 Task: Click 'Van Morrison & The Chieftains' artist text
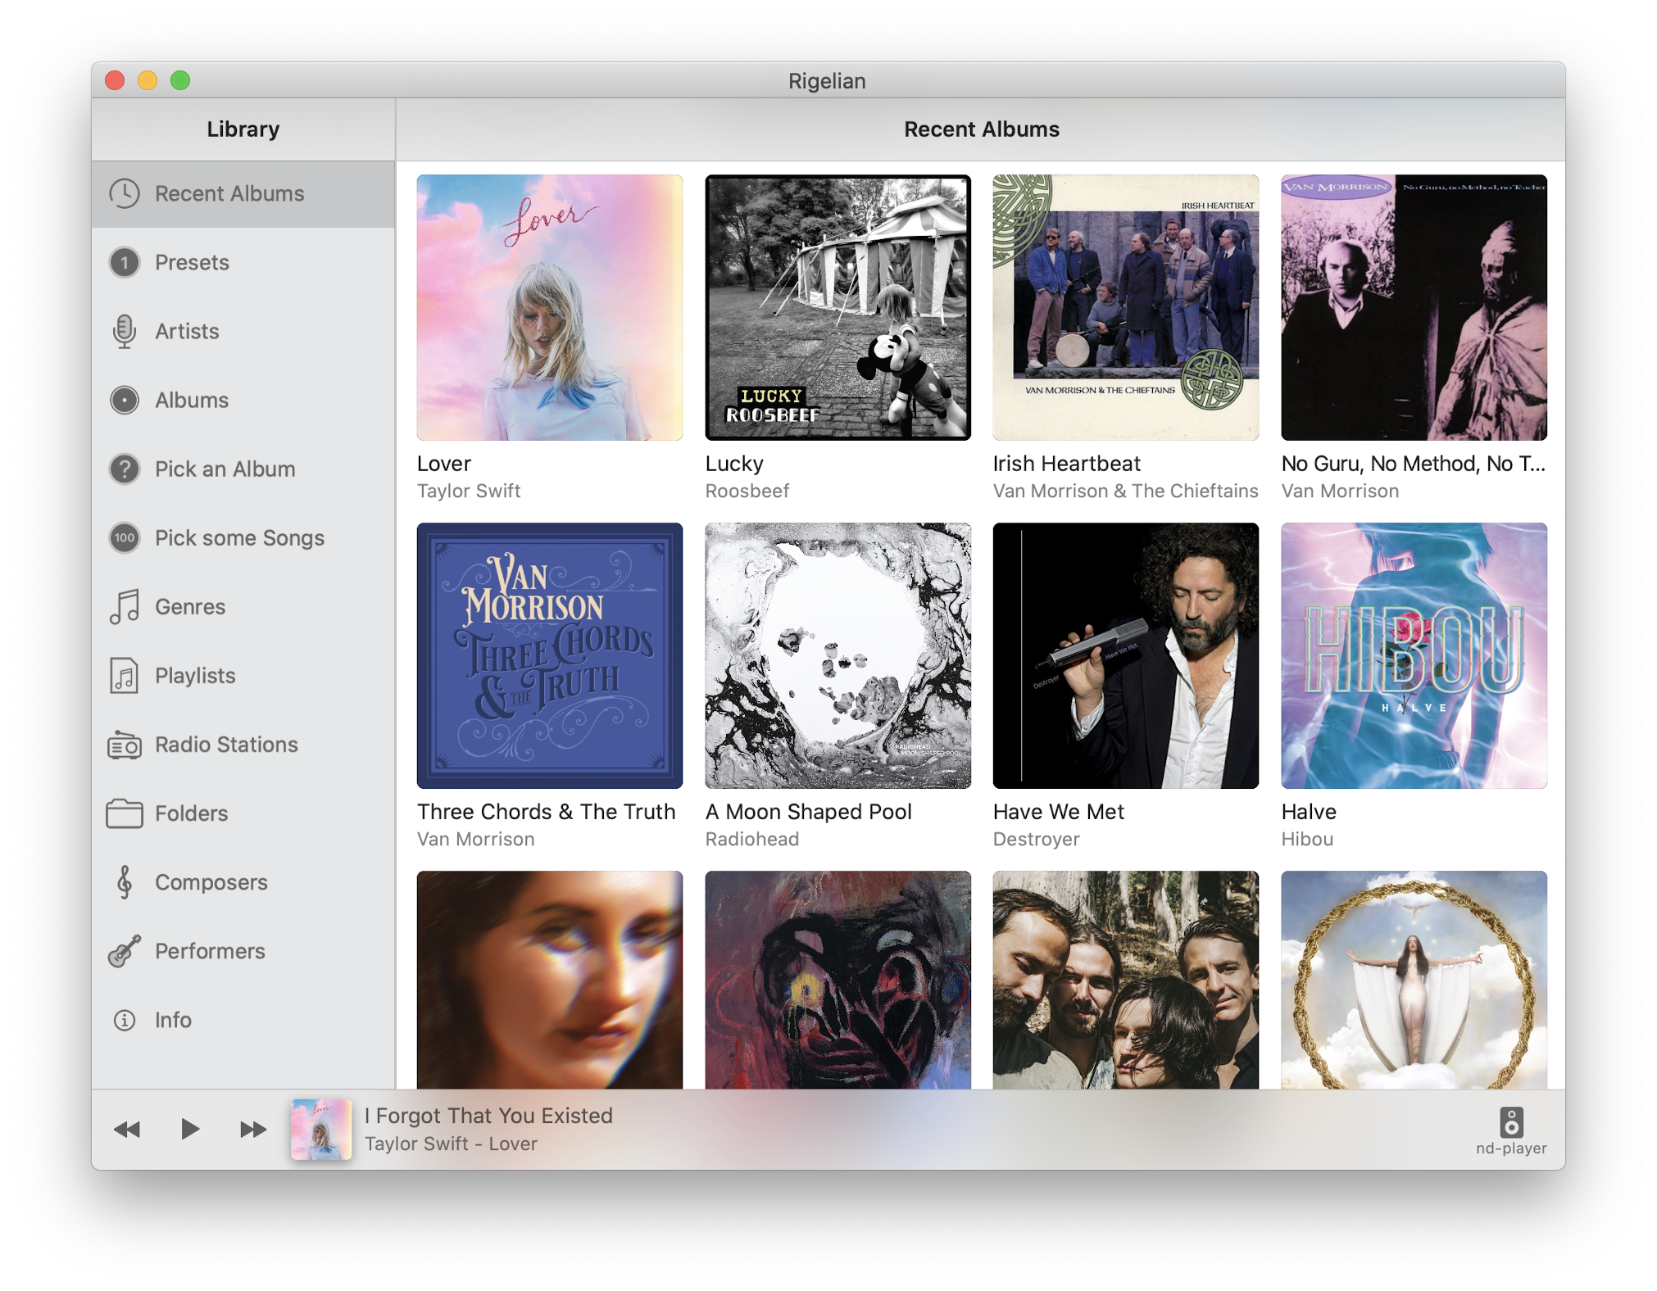(x=1126, y=491)
